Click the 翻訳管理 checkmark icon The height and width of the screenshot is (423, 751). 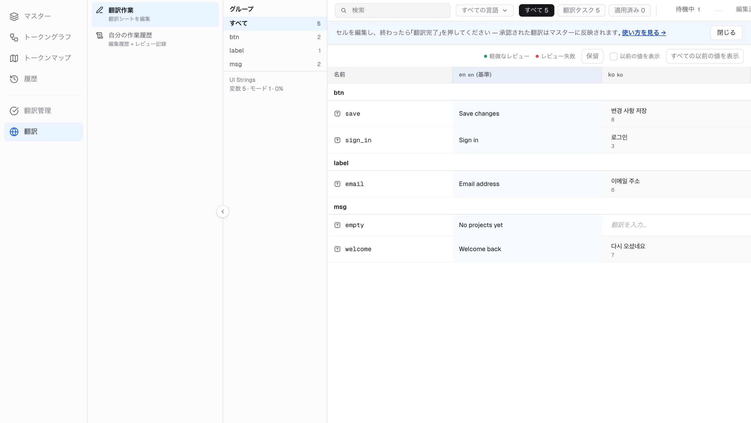(14, 111)
